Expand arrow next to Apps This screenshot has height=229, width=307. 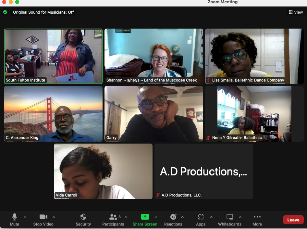pos(211,217)
